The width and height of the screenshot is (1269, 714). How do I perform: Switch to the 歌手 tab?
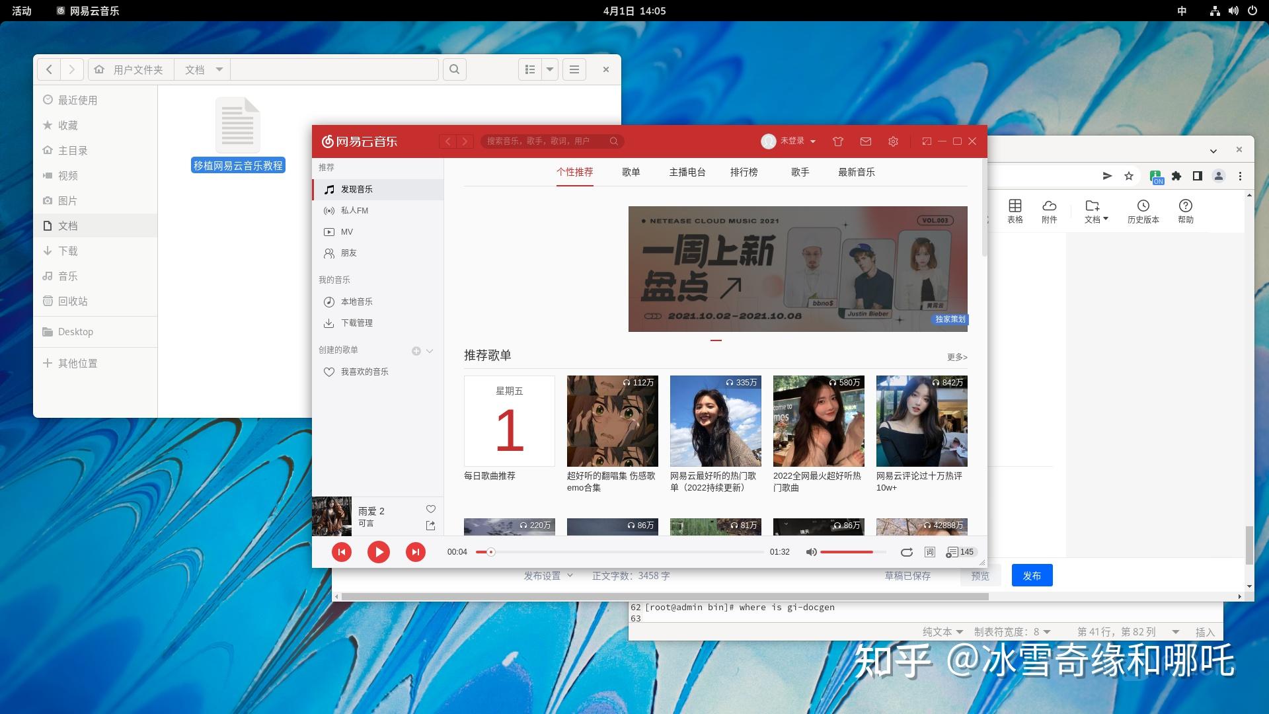(800, 173)
